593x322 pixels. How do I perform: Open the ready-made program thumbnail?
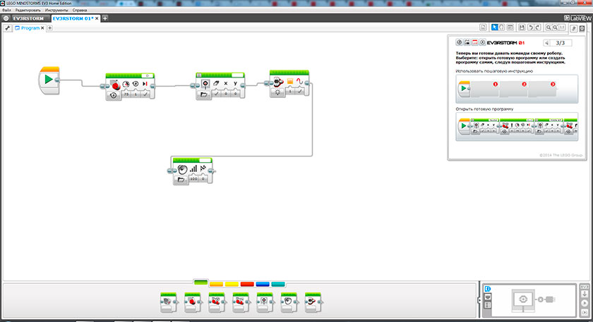coord(517,126)
